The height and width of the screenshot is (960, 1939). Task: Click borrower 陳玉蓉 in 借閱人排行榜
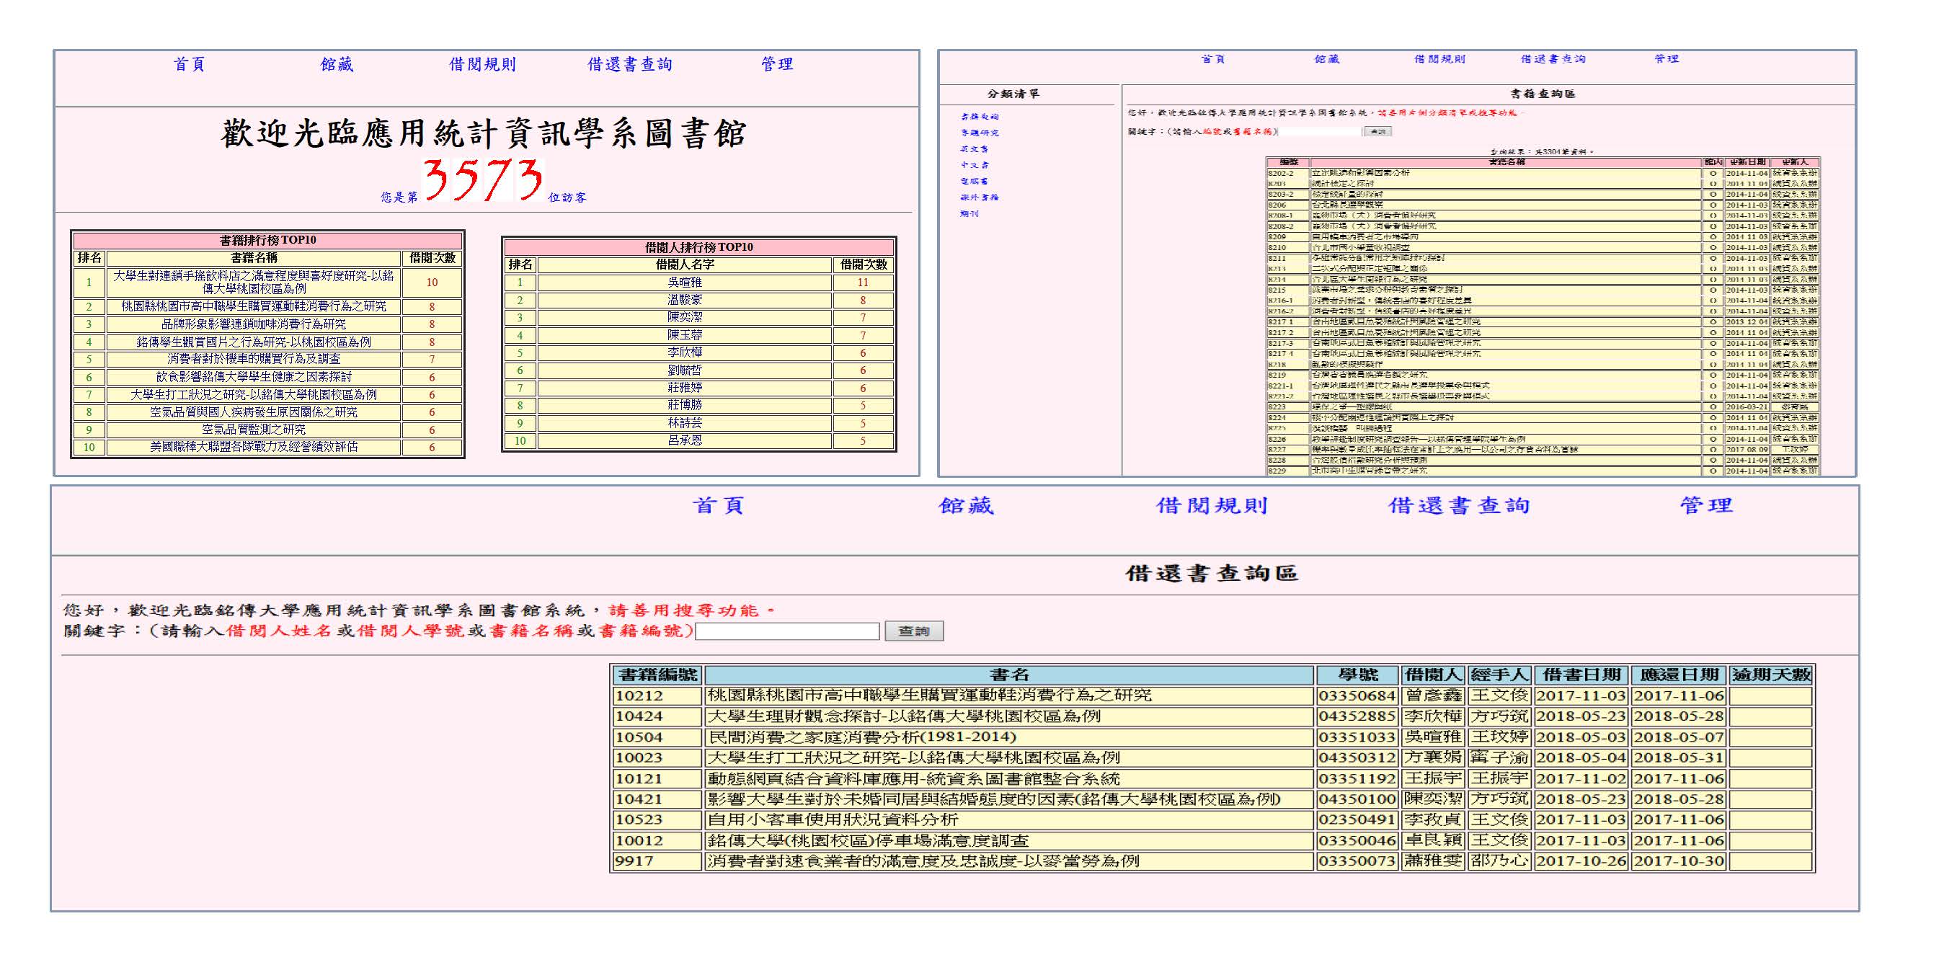(x=684, y=336)
